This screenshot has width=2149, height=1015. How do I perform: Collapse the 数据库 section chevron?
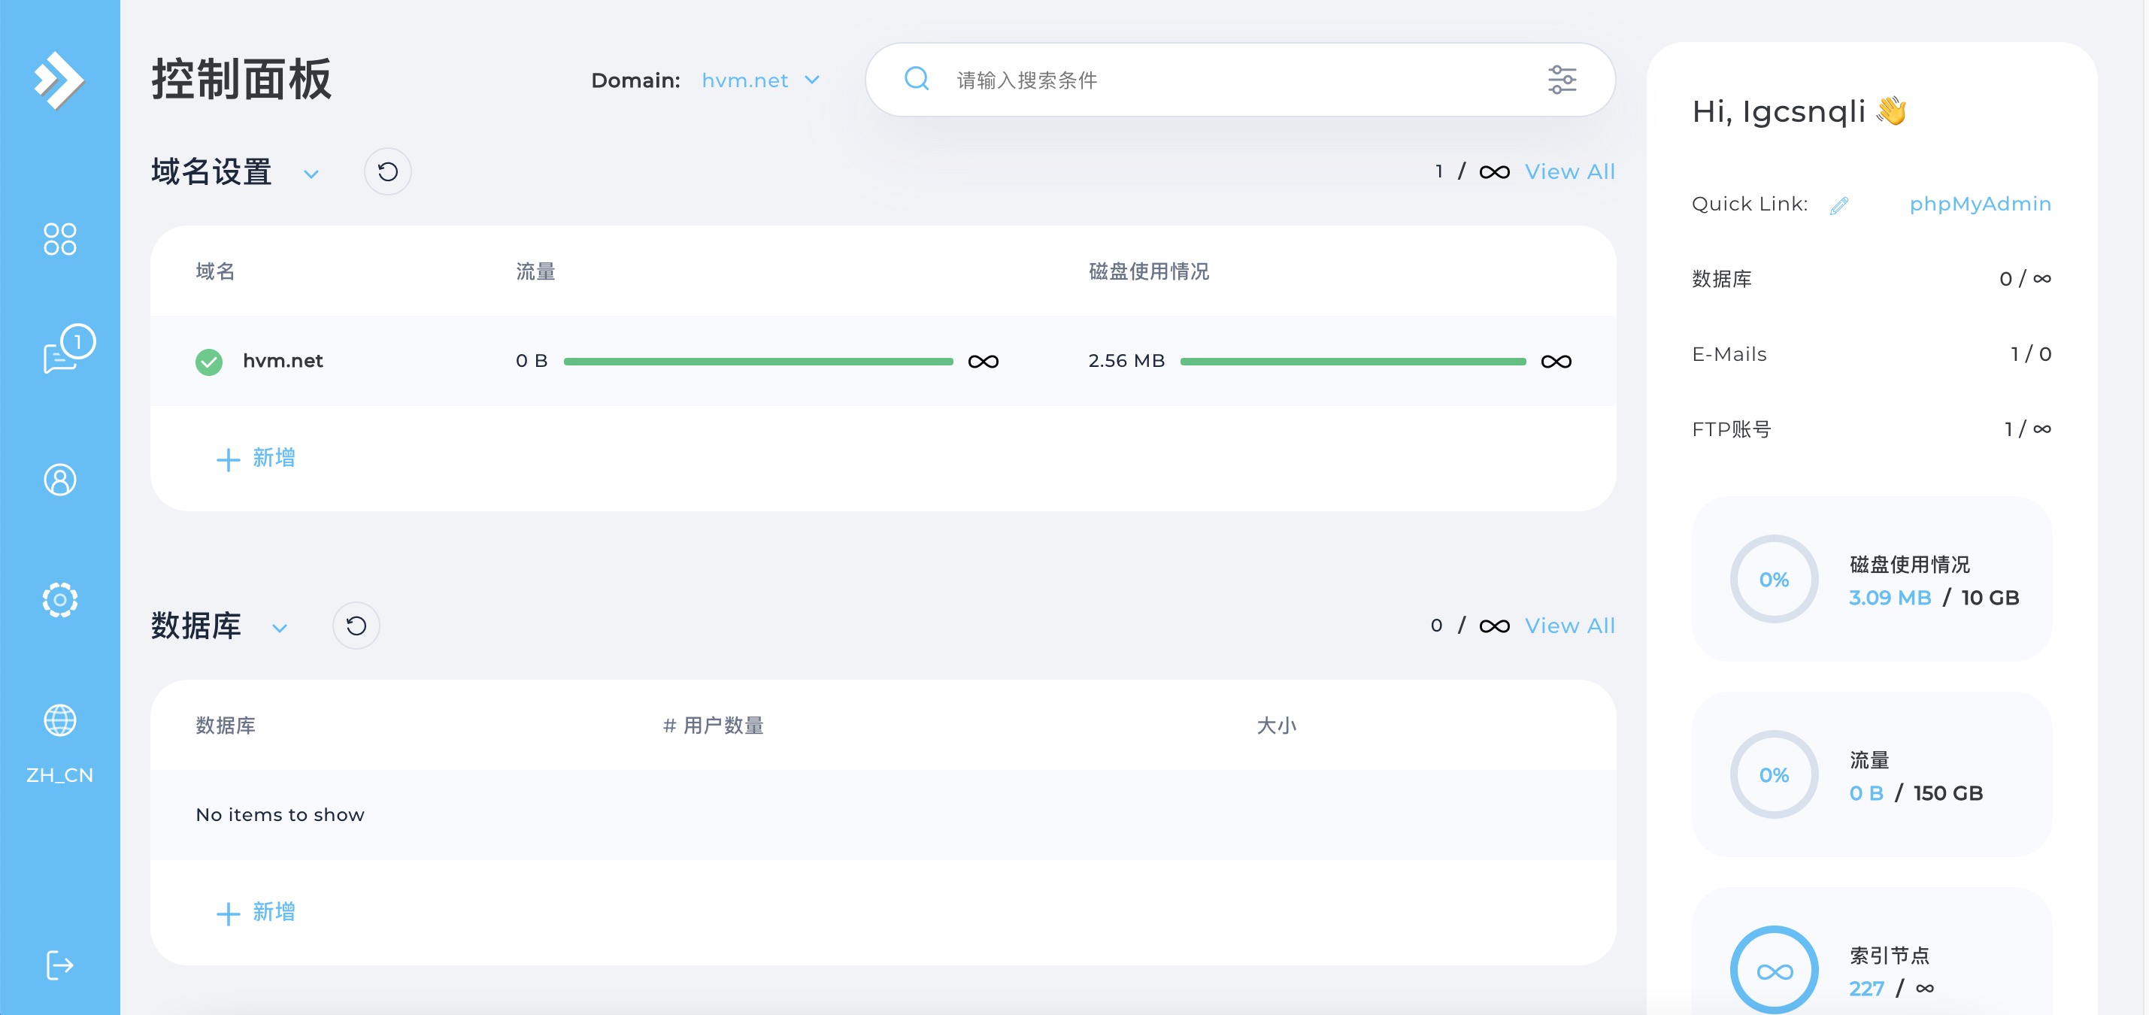tap(280, 628)
